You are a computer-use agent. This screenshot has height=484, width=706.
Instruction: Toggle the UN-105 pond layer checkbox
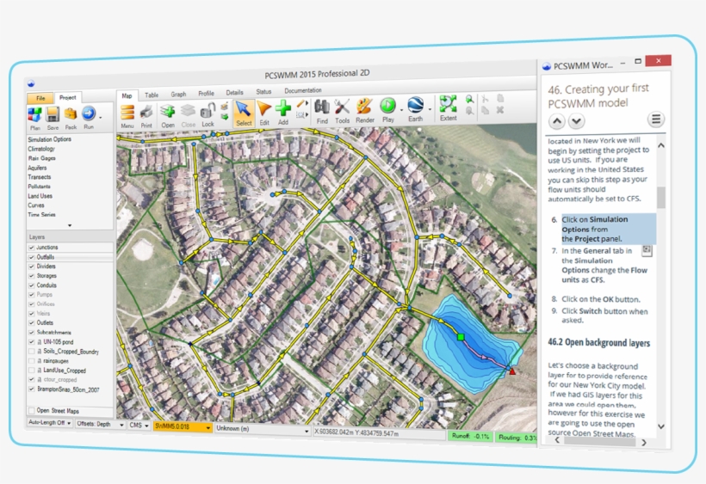coord(32,342)
